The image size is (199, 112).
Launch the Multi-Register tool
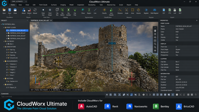pyautogui.click(x=154, y=10)
